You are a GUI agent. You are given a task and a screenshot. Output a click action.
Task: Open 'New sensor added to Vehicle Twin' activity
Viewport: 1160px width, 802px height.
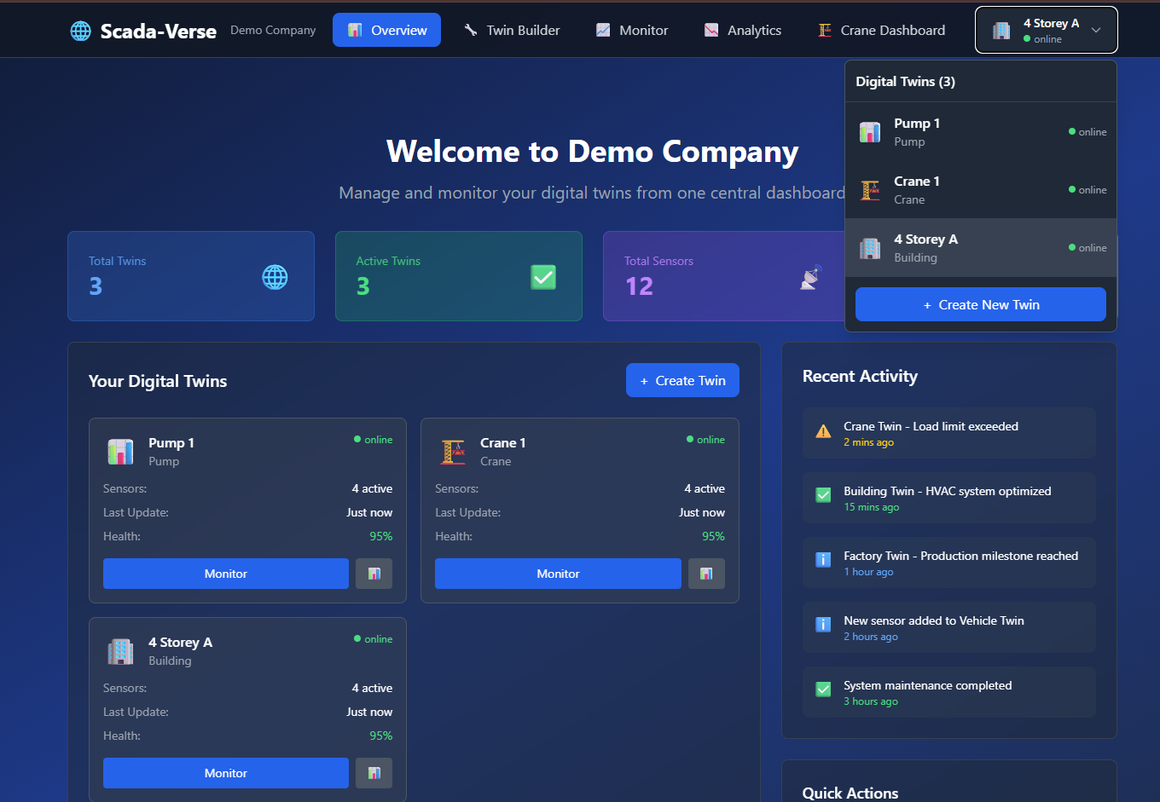949,627
